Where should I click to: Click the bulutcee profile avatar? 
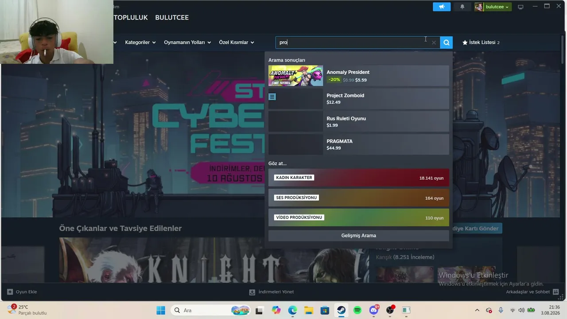(479, 7)
